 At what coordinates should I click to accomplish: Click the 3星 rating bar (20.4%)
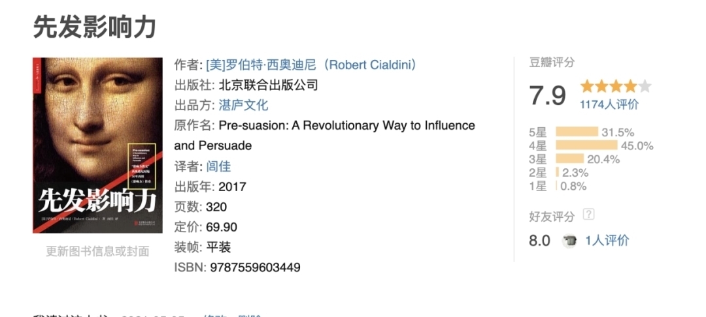(x=569, y=159)
